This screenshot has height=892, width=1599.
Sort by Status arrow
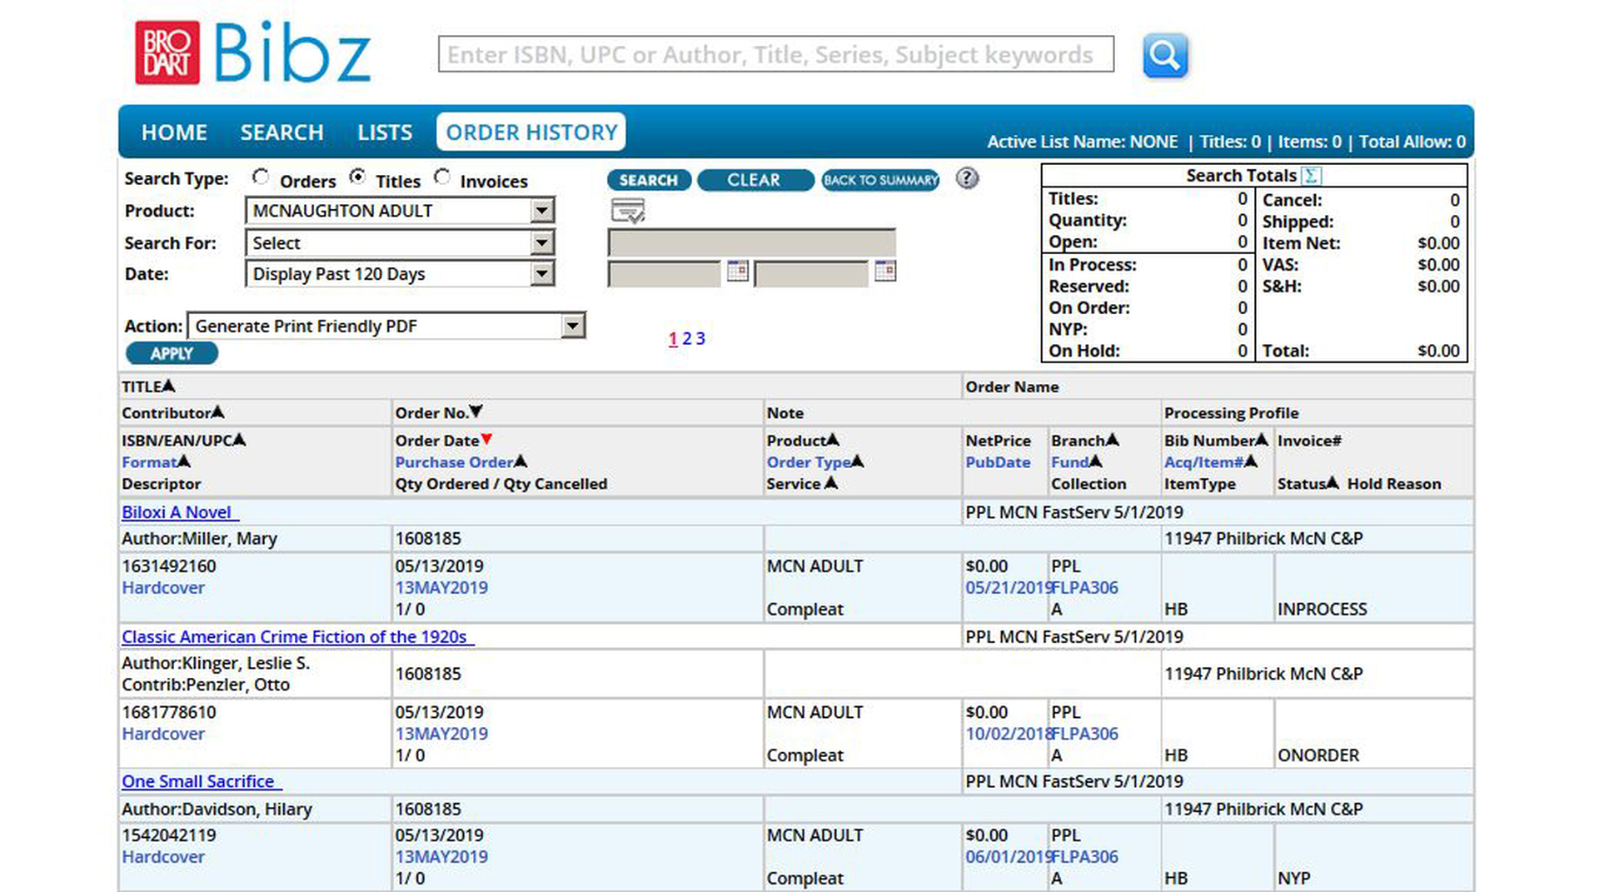pos(1332,482)
